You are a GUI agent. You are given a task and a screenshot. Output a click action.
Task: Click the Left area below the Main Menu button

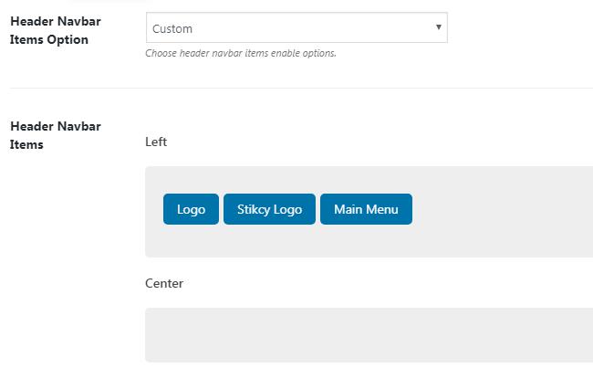pos(366,241)
